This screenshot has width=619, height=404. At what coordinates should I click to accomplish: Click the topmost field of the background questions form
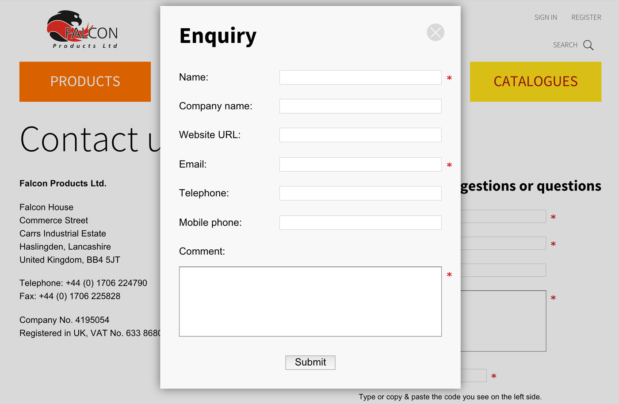click(x=503, y=217)
